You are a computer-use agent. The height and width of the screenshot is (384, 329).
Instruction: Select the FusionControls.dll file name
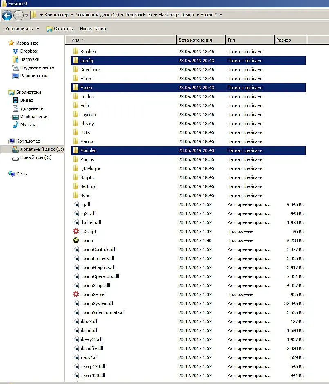pyautogui.click(x=98, y=249)
